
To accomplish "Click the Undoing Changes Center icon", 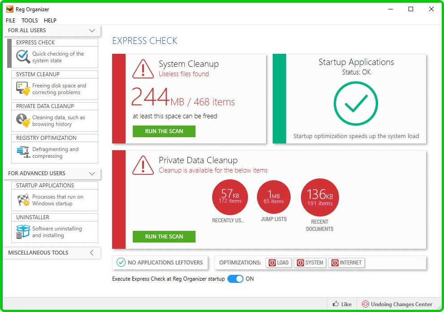I will pos(365,304).
